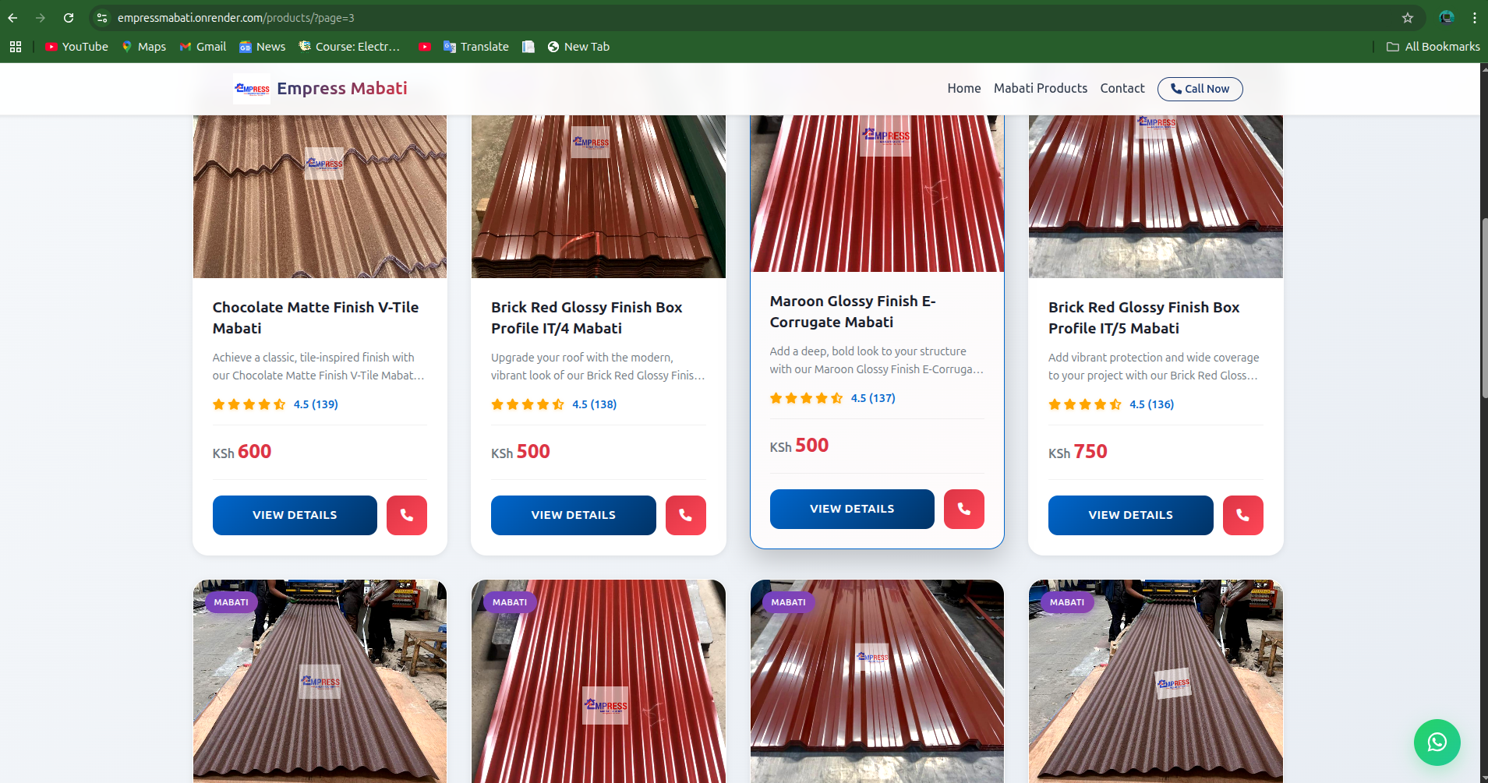Click MABATI badge on second bottom-row image

[x=510, y=602]
